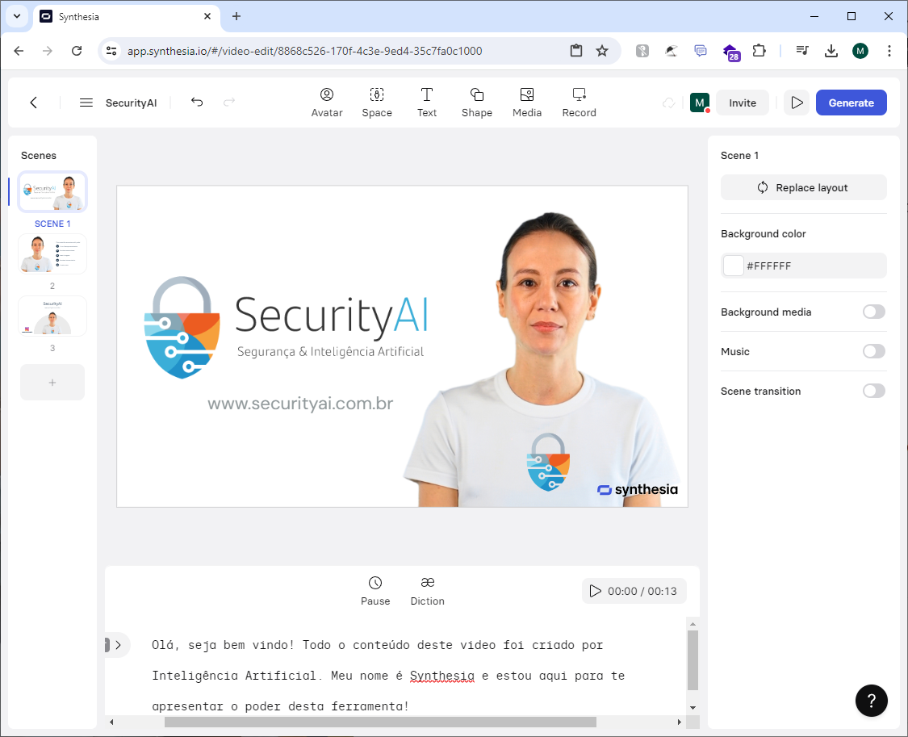This screenshot has height=737, width=908.
Task: Click the clipboard icon in address bar
Action: (575, 51)
